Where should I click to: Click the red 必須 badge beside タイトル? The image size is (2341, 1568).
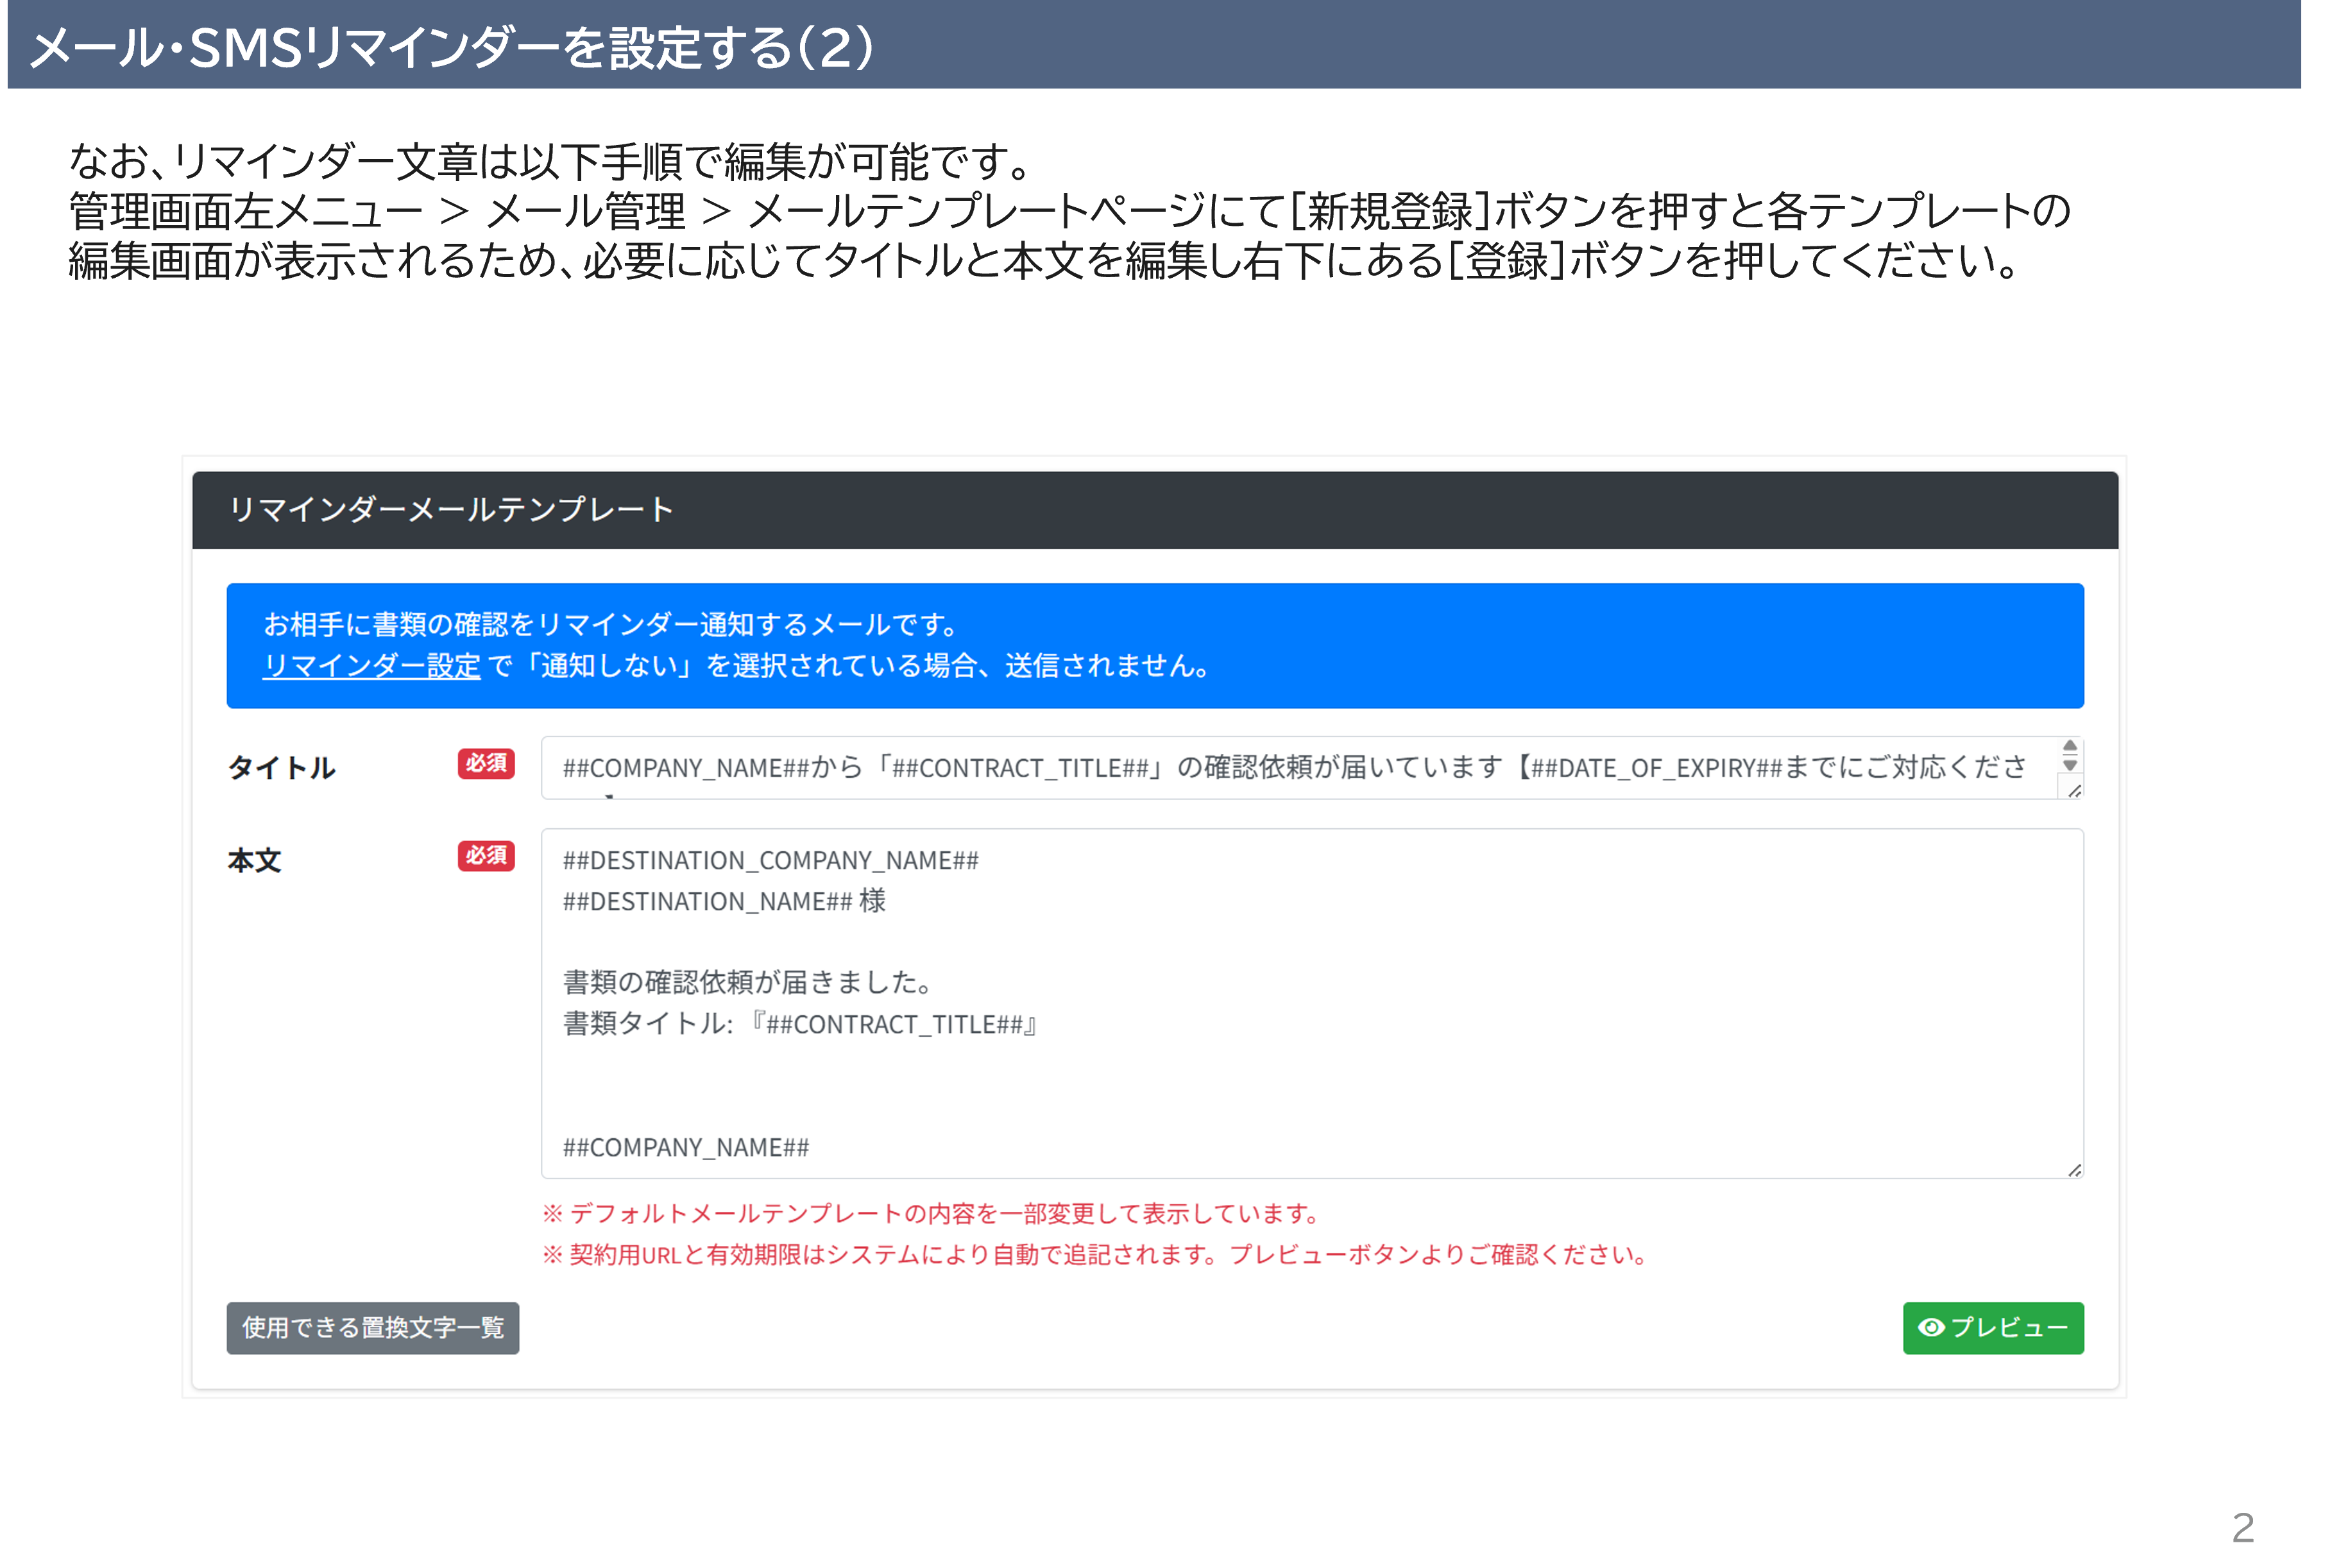click(x=486, y=763)
